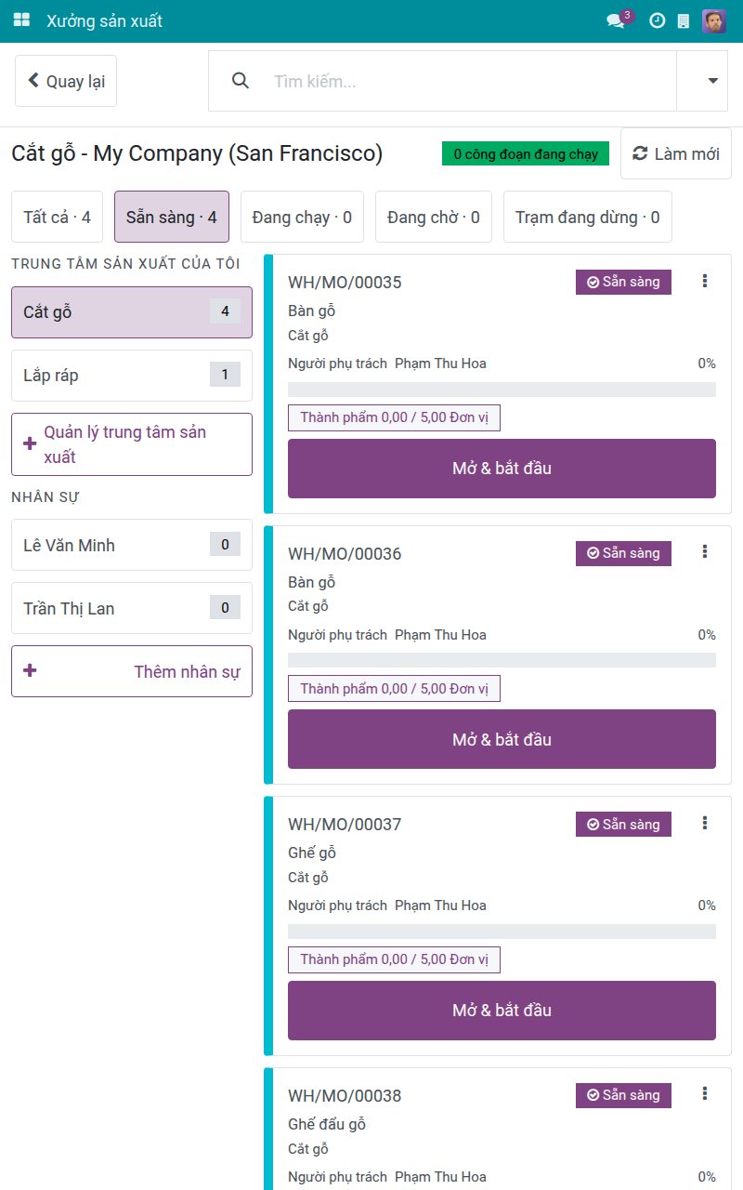Switch to the Tất cả filter tab
The width and height of the screenshot is (743, 1190).
tap(57, 217)
